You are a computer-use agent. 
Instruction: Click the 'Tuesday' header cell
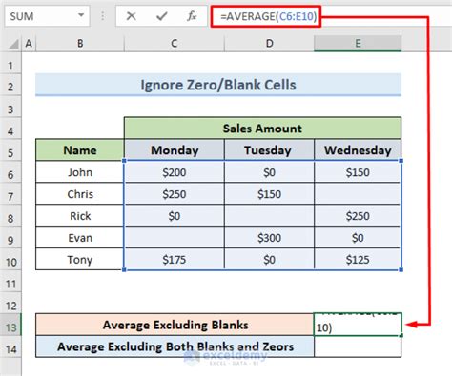click(269, 150)
